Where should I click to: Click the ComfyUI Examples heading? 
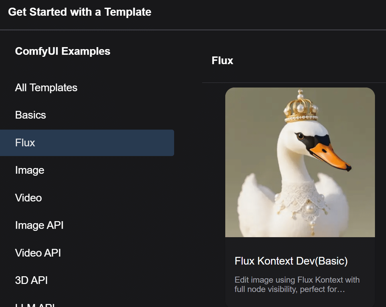click(62, 51)
